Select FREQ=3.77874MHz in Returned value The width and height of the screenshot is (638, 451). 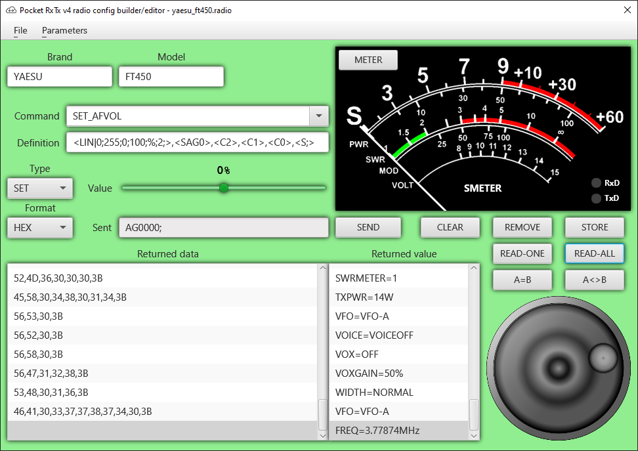(x=399, y=430)
